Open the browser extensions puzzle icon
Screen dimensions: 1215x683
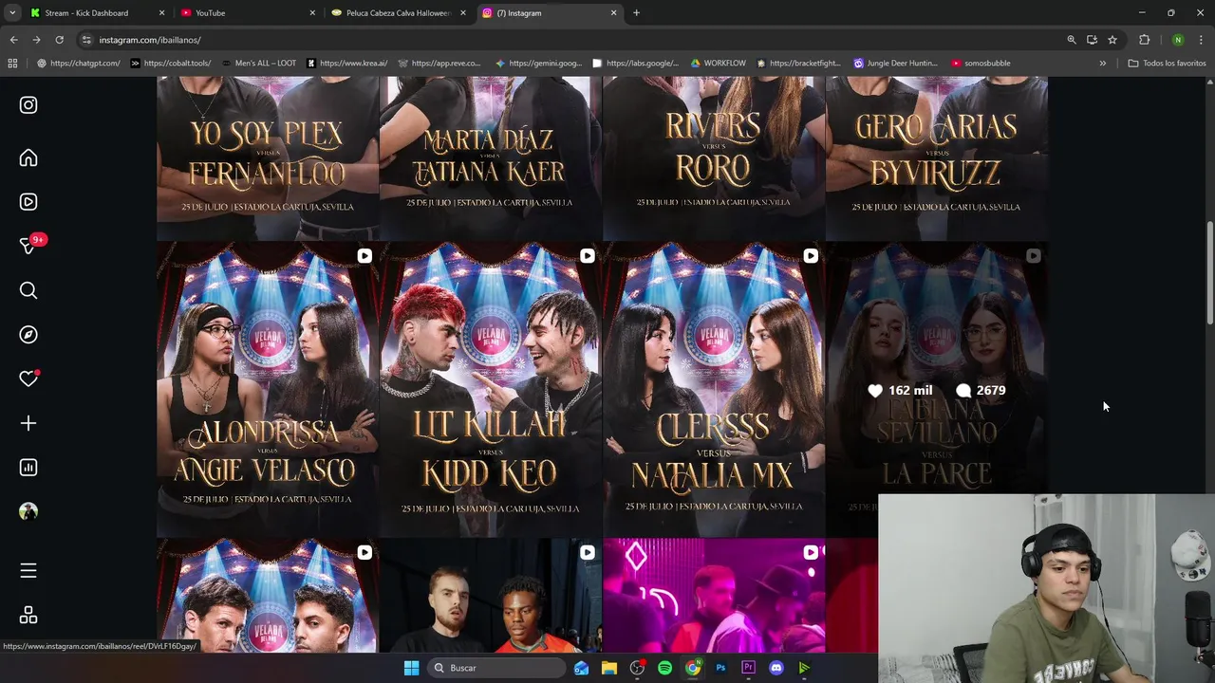[x=1144, y=40]
